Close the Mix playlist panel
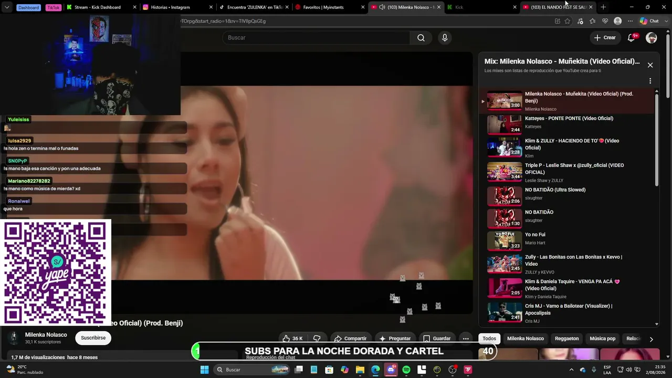The height and width of the screenshot is (378, 672). (650, 65)
